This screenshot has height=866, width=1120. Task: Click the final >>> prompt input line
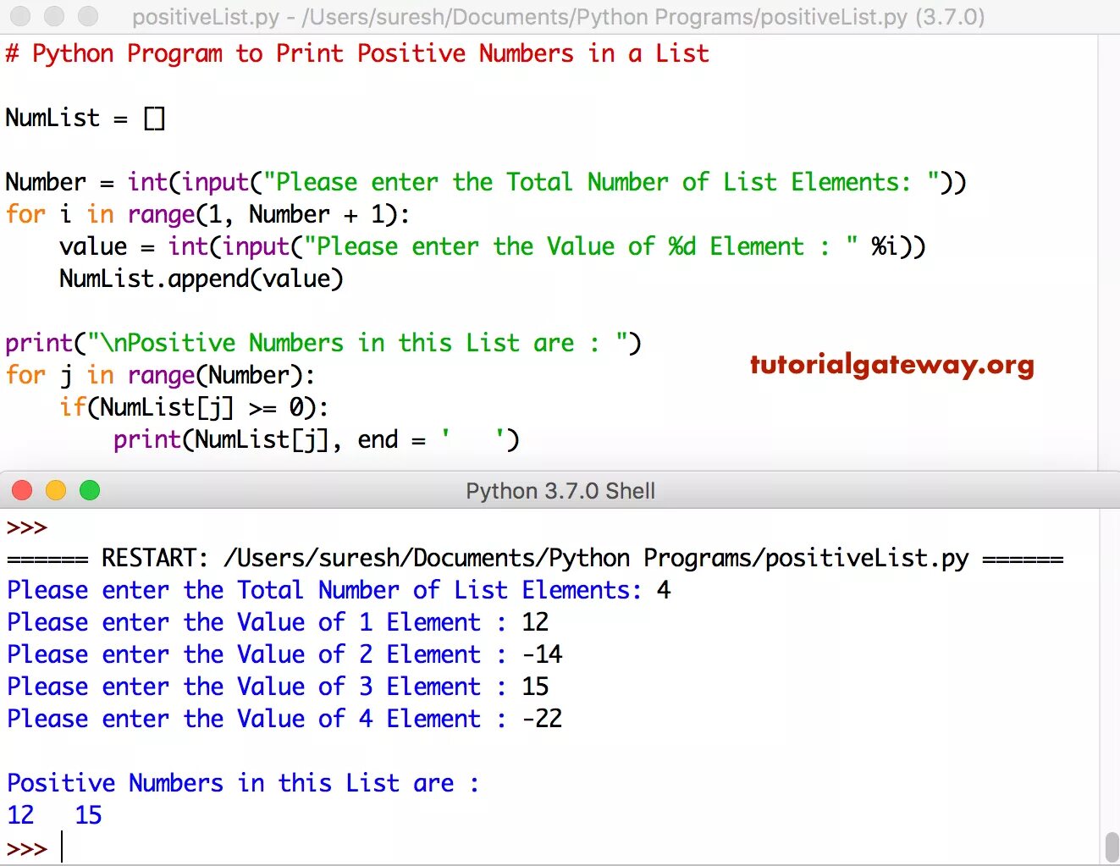(34, 848)
